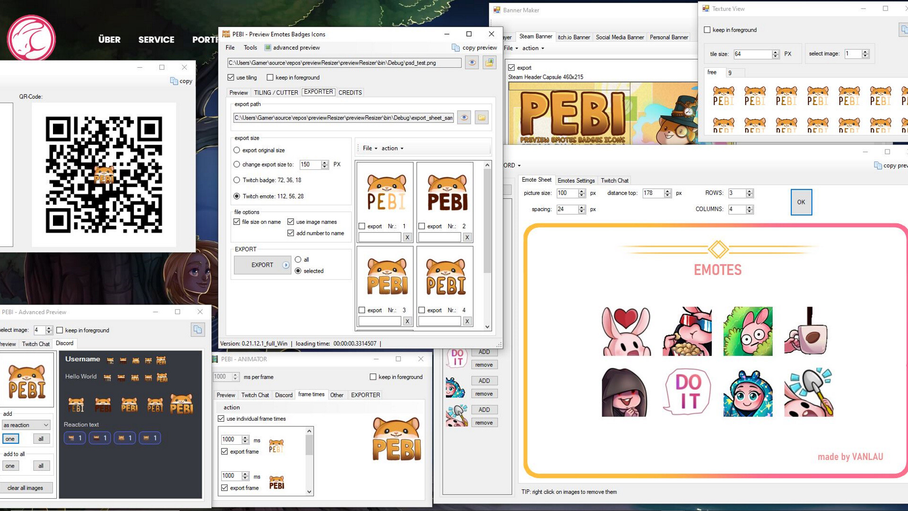Click the copy icon in the Advanced Preview window

(x=198, y=330)
